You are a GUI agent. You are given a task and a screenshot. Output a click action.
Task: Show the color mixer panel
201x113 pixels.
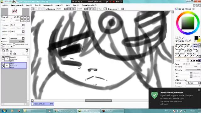186,9
